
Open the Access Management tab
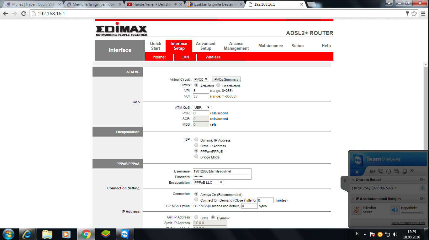tap(236, 46)
